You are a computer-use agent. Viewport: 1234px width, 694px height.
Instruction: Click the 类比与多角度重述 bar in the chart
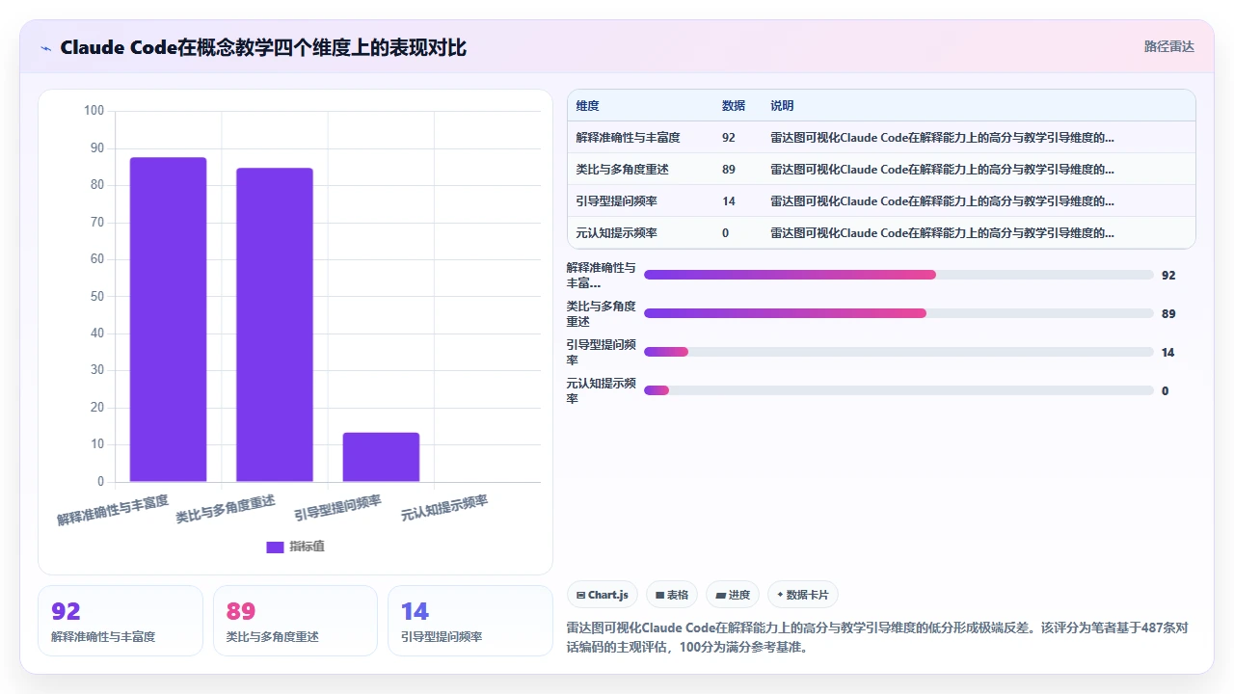coord(275,325)
